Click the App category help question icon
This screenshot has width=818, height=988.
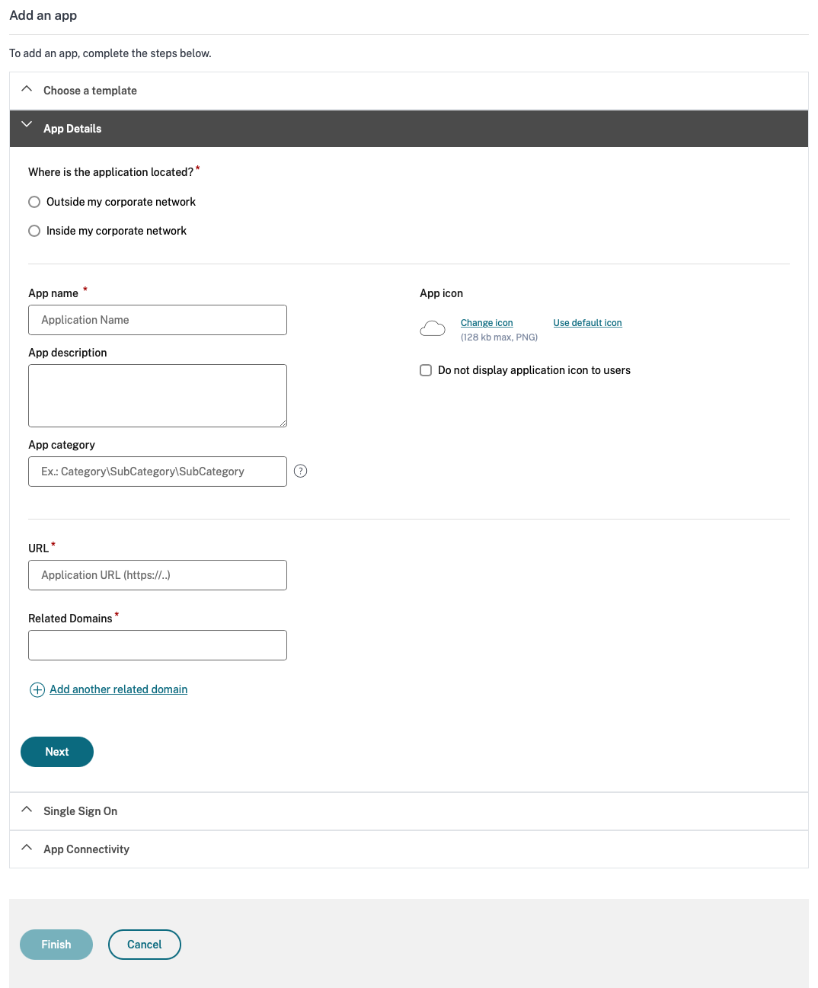(301, 471)
